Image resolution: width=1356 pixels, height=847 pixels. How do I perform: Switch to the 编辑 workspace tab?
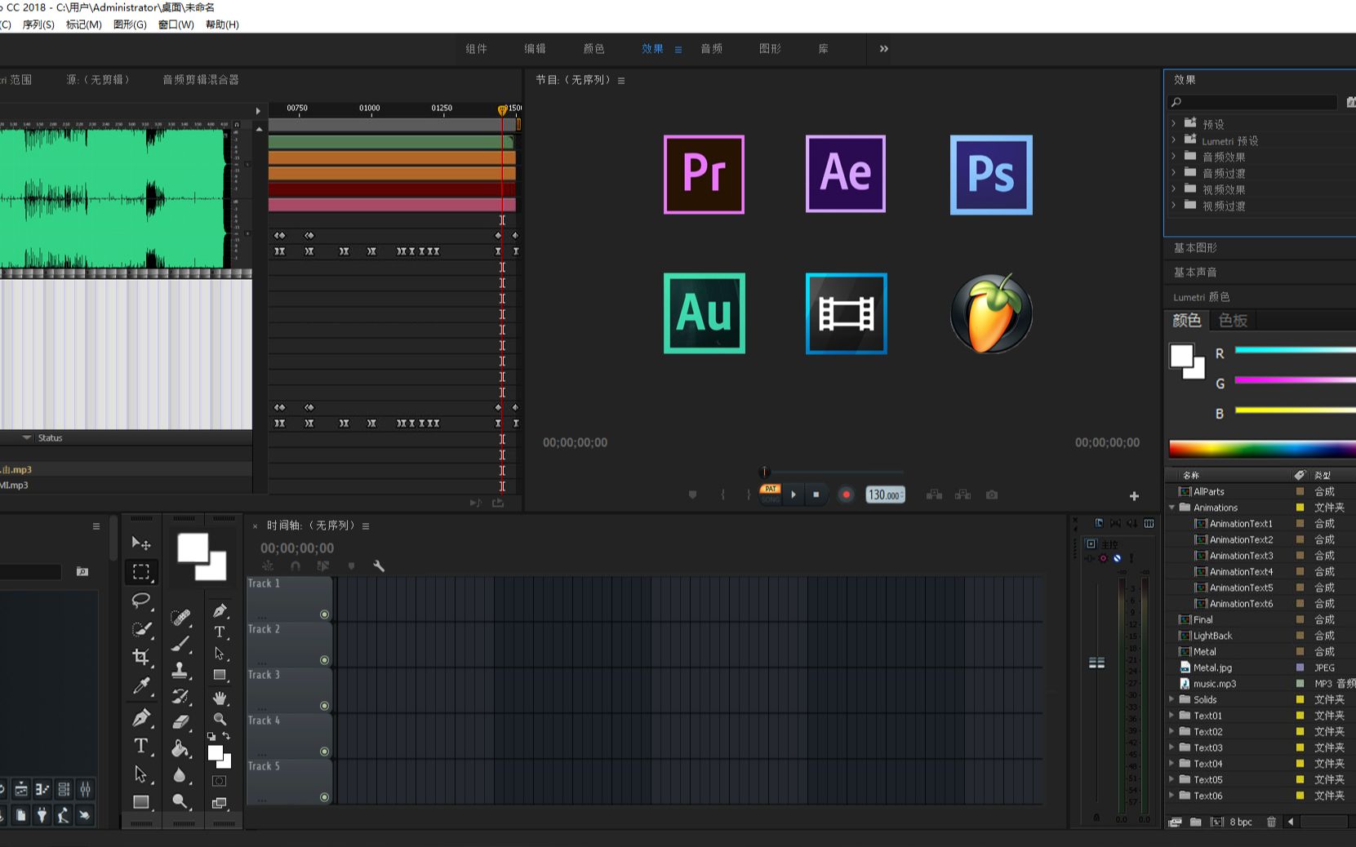tap(535, 49)
